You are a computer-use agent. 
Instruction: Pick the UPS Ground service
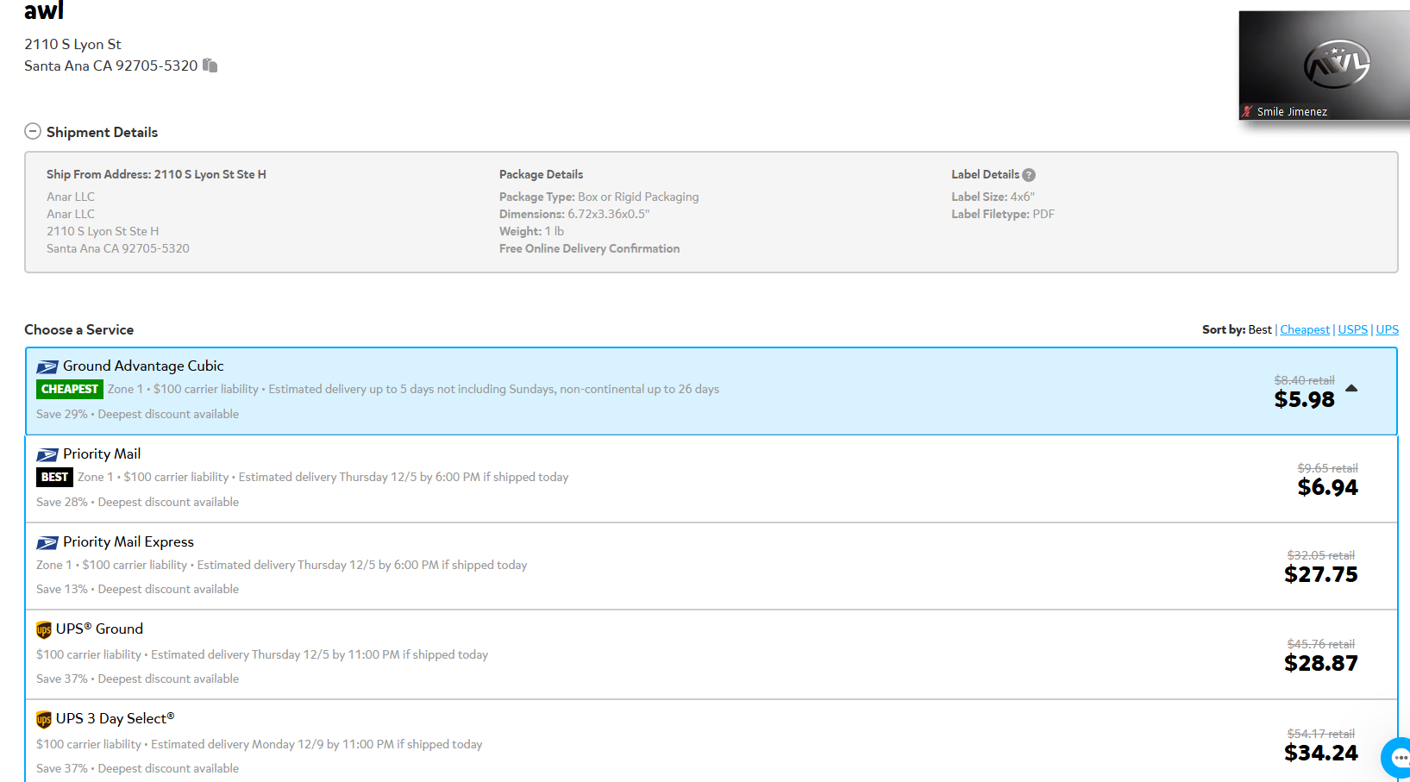click(x=711, y=654)
